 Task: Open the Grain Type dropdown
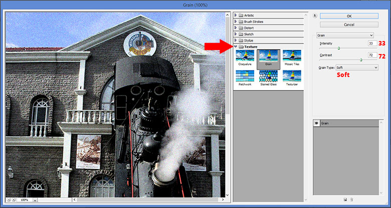[356, 67]
